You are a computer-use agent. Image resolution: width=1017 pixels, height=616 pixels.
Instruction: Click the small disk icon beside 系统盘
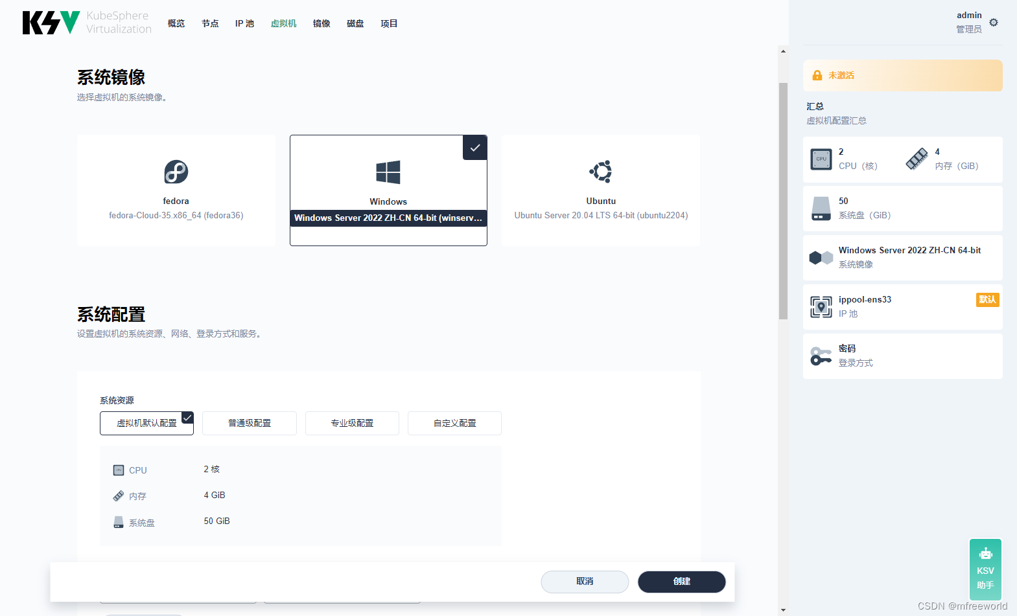coord(119,522)
